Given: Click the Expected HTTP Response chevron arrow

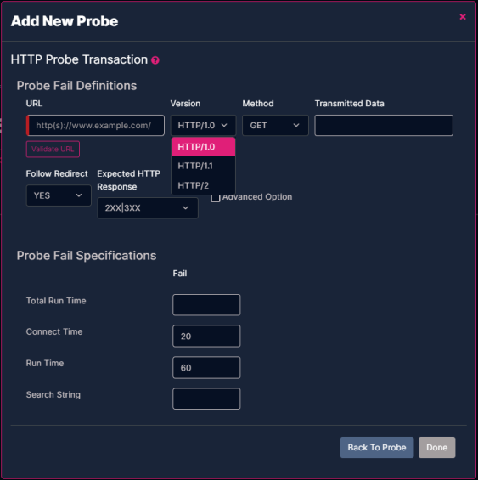Looking at the screenshot, I should 185,208.
